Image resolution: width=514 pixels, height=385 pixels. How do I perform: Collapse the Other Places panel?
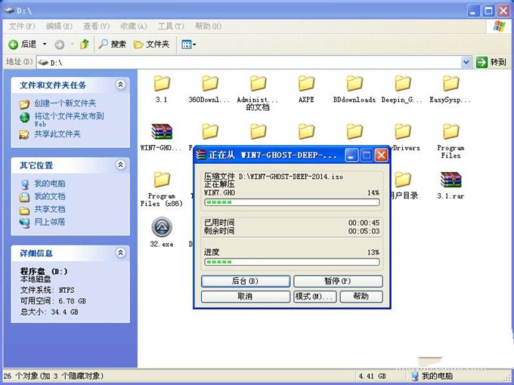point(120,165)
